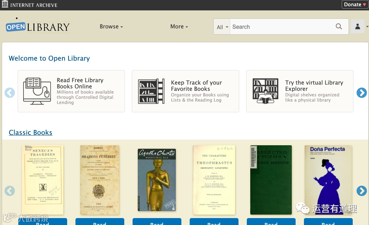Open the Classic Books link
Image resolution: width=369 pixels, height=225 pixels.
[x=30, y=132]
